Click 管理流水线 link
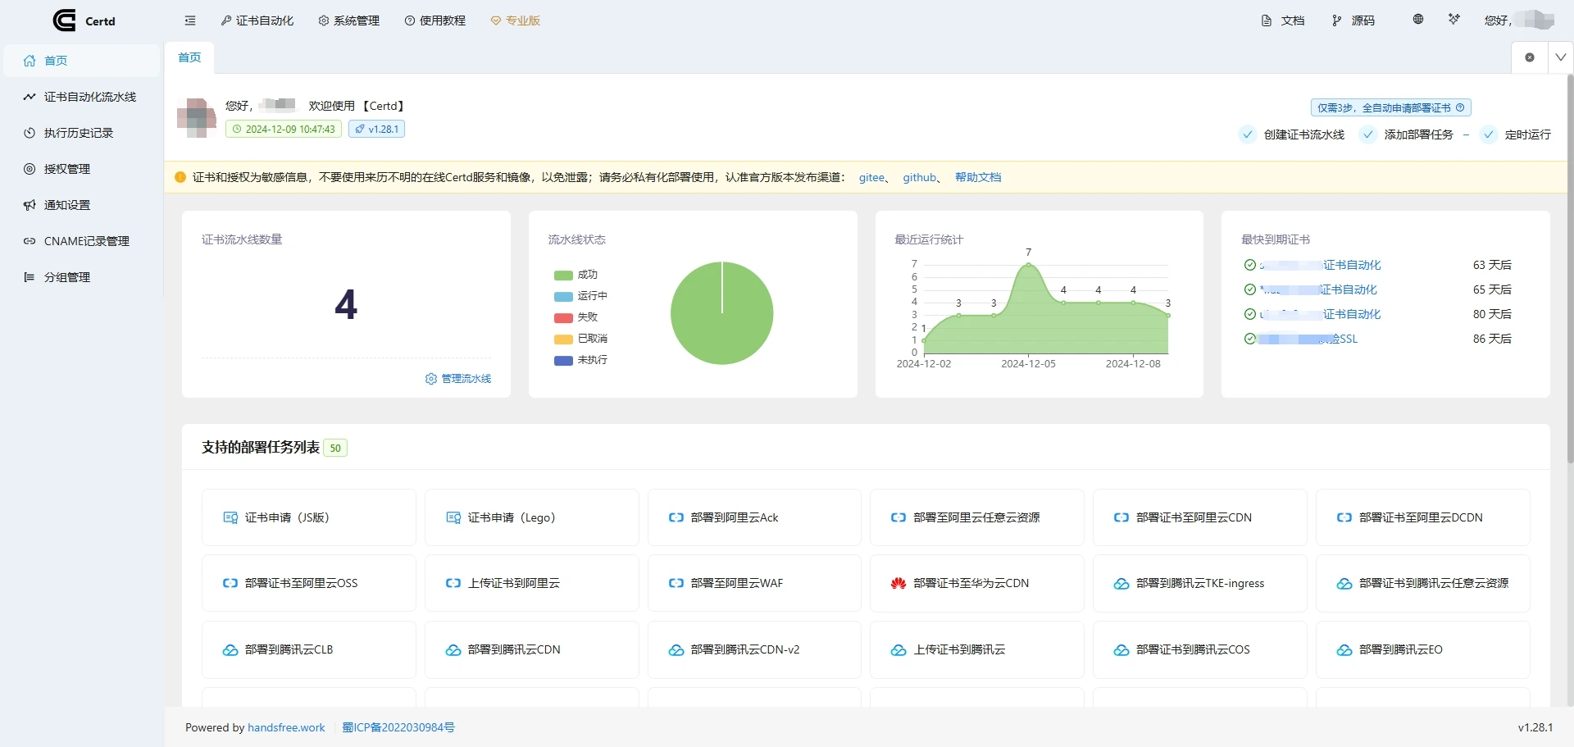 [458, 379]
